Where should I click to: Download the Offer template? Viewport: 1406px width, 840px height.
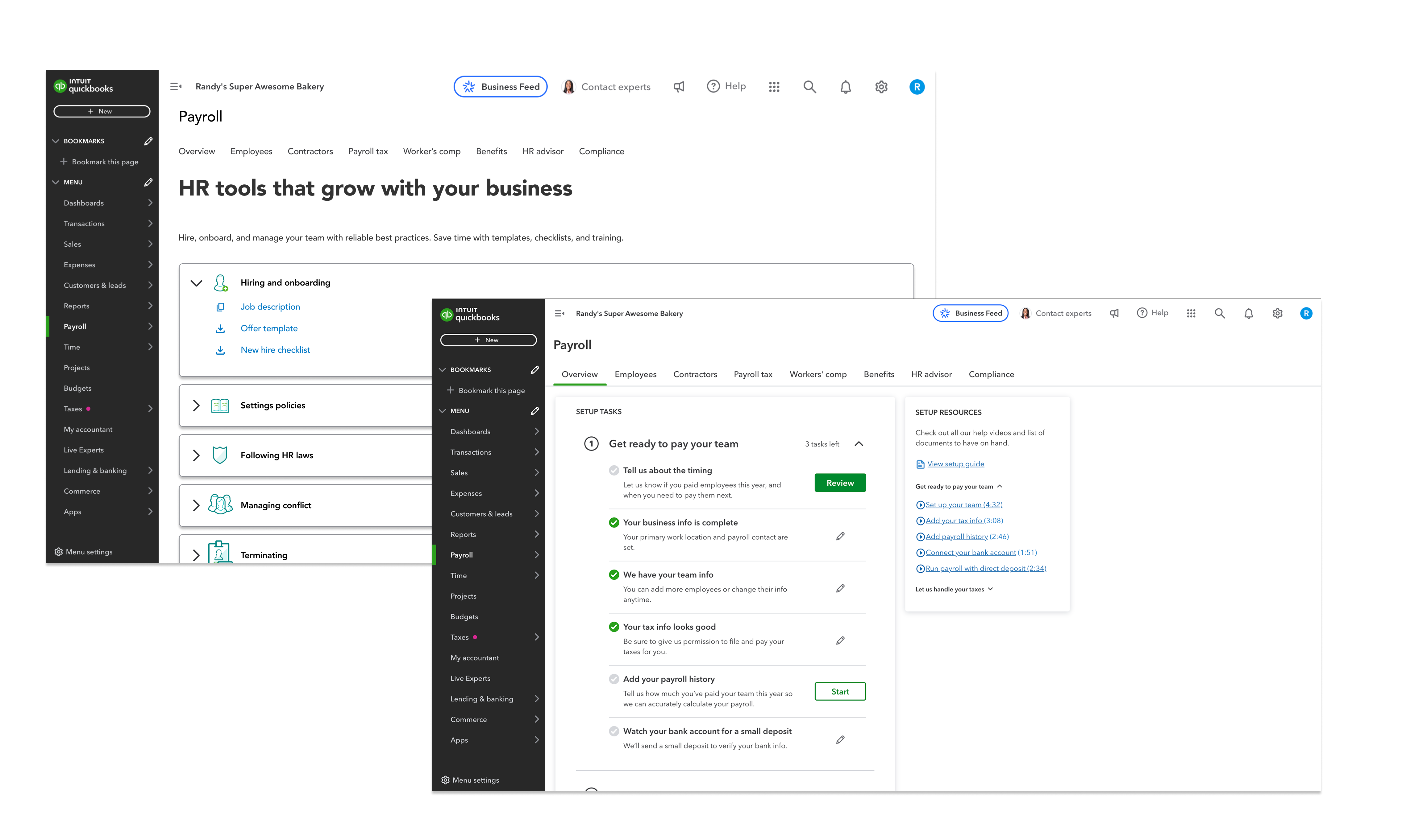point(269,328)
